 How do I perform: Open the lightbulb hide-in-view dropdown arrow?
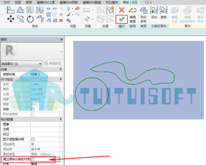point(72,9)
